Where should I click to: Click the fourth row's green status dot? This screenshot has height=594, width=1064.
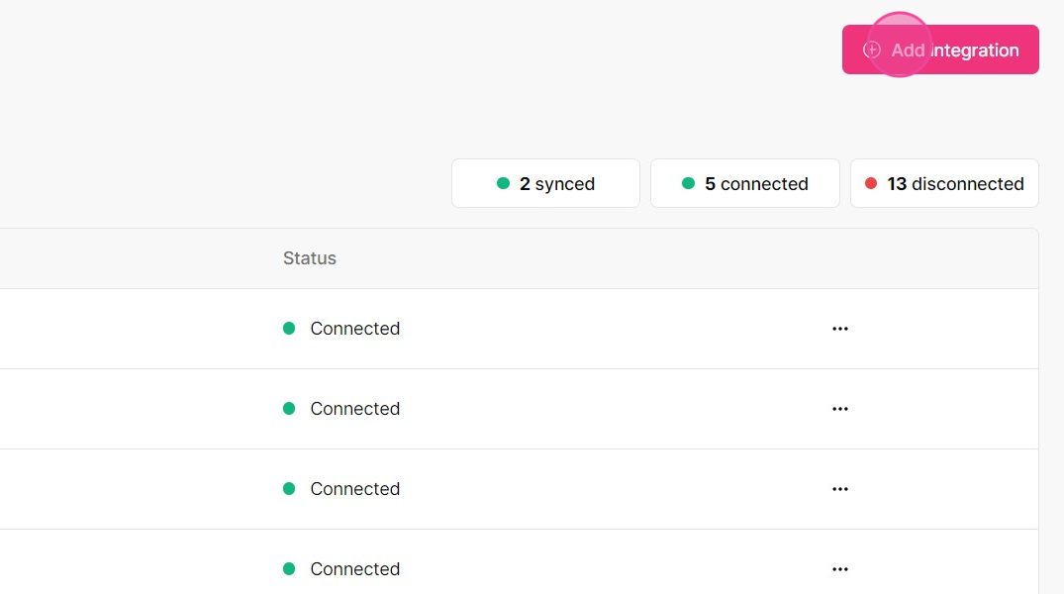[x=289, y=569]
